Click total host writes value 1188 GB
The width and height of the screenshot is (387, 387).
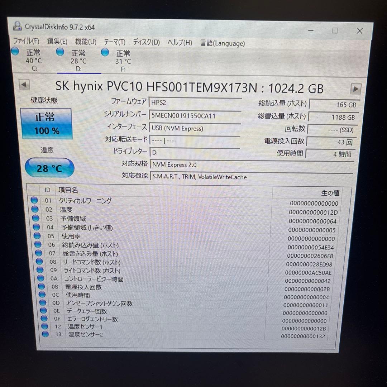(334, 117)
